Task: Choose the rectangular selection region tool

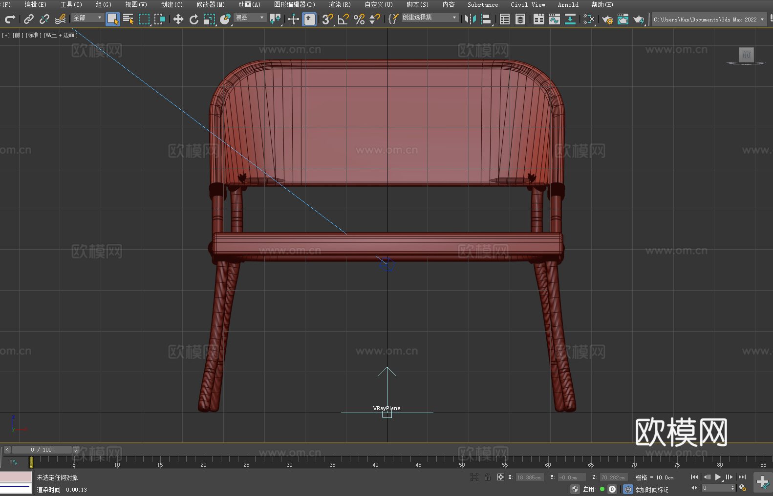Action: click(x=144, y=19)
